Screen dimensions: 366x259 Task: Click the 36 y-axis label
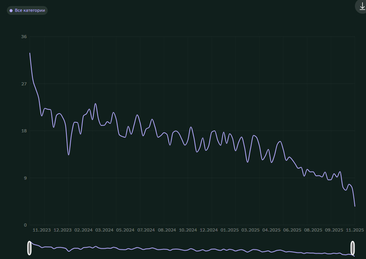[24, 37]
